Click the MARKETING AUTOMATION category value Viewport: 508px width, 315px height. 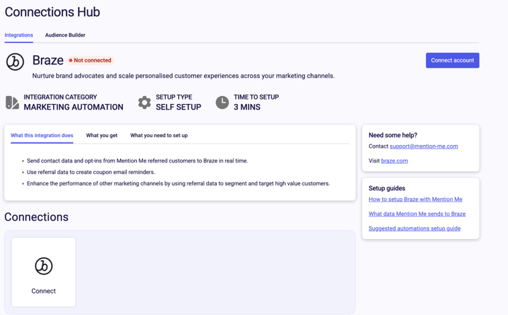pyautogui.click(x=73, y=107)
